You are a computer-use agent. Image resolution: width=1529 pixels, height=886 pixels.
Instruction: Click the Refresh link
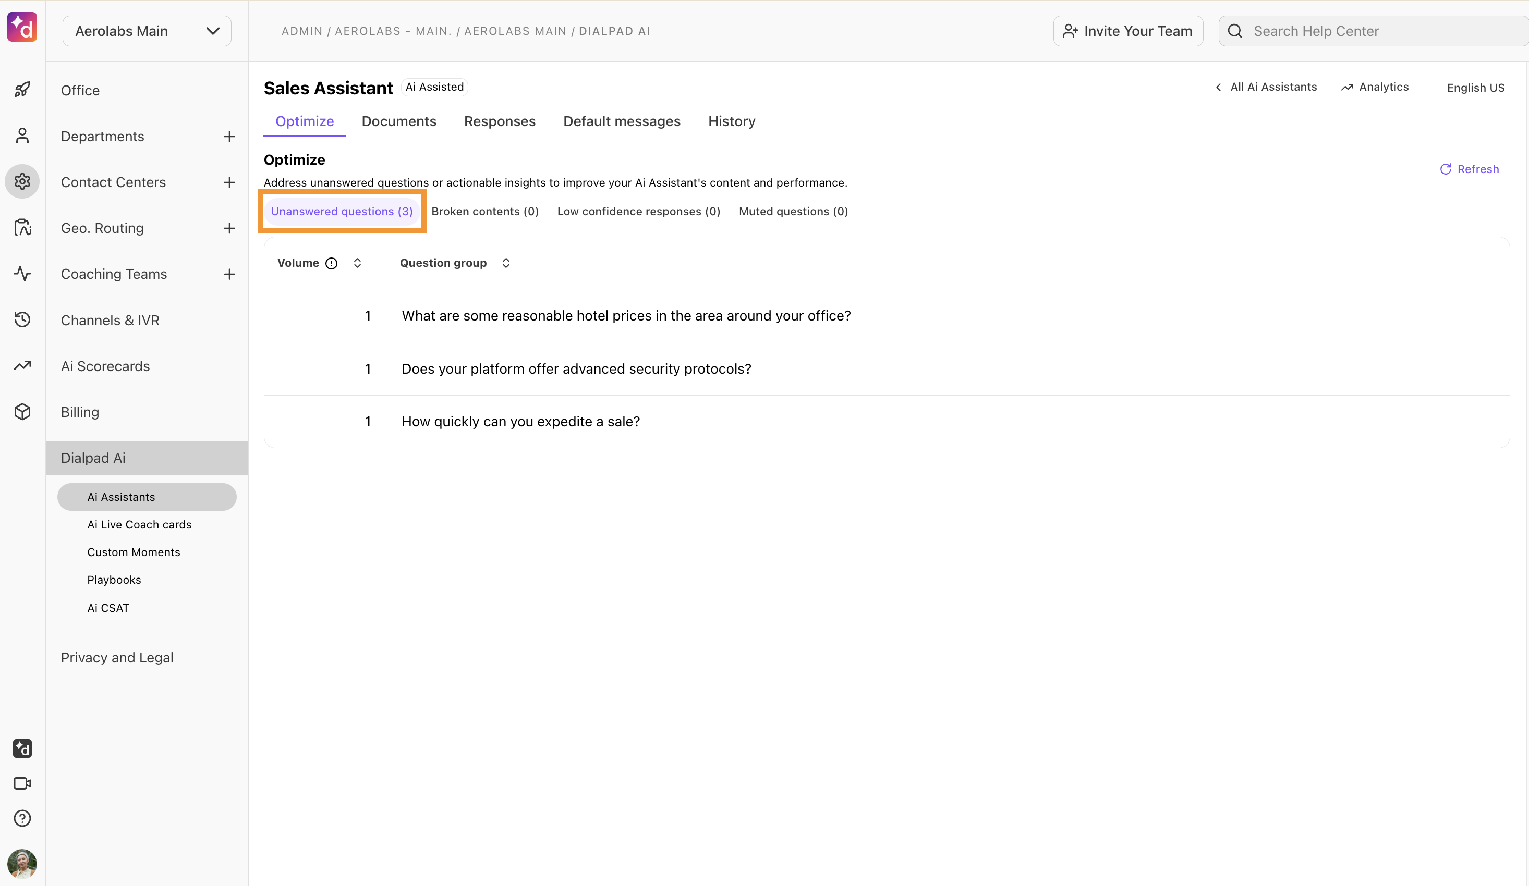tap(1469, 169)
